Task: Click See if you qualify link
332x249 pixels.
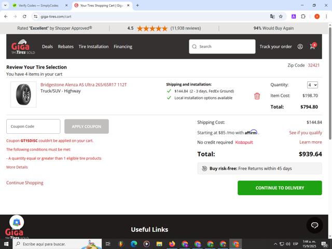Action: click(x=306, y=133)
